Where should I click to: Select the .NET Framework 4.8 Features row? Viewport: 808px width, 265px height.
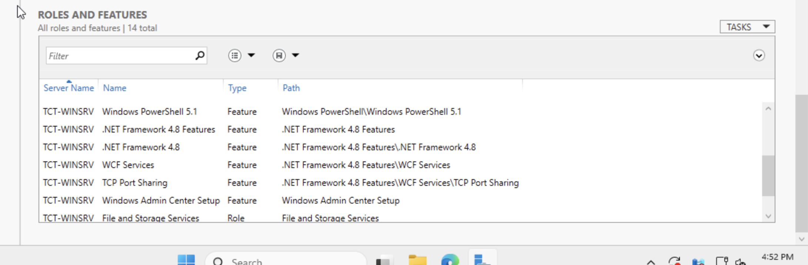[x=400, y=130]
